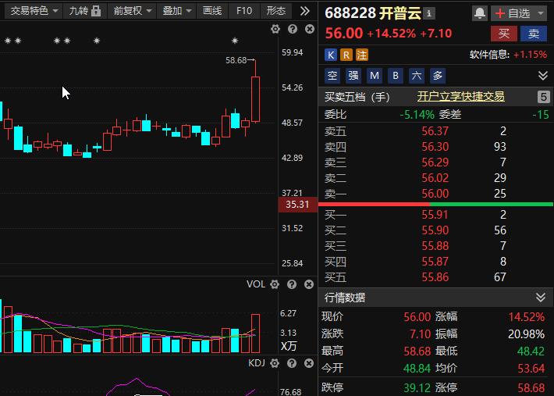Select 卖四 price 56.30
The height and width of the screenshot is (396, 554).
[x=435, y=147]
